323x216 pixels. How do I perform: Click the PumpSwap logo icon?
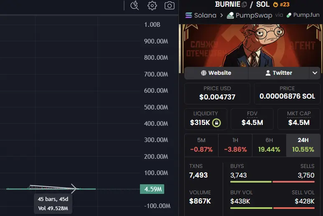230,15
